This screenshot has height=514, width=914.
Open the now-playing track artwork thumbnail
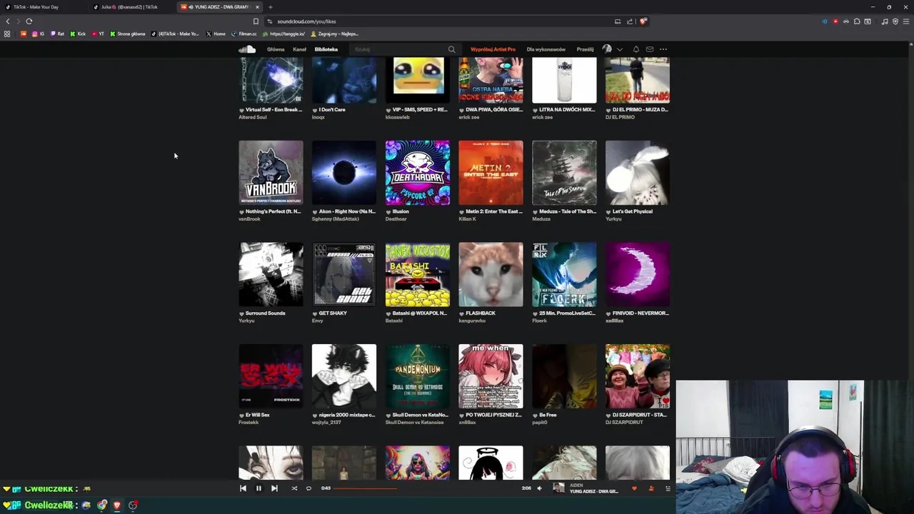coord(558,488)
